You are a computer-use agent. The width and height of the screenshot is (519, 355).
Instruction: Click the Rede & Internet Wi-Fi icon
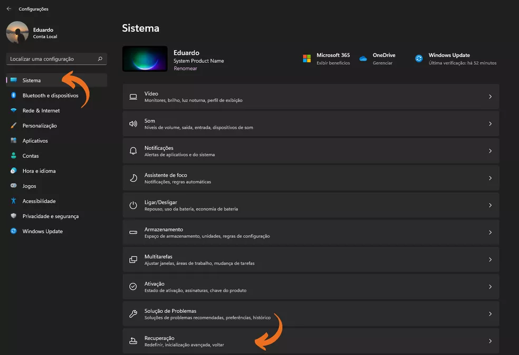click(13, 111)
